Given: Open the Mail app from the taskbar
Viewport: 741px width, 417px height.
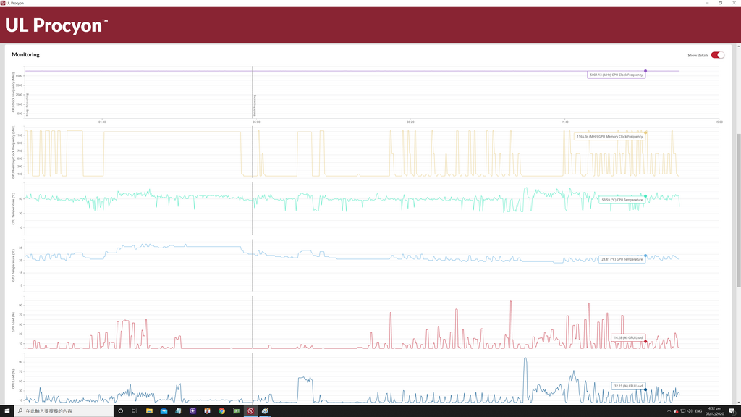Looking at the screenshot, I should click(x=164, y=411).
